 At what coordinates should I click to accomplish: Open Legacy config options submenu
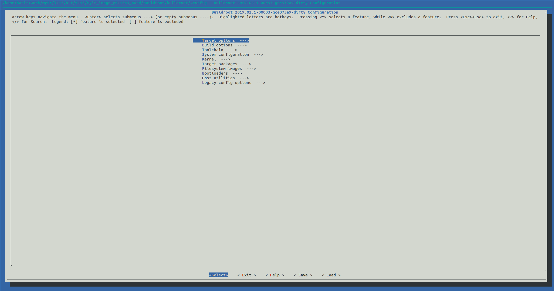[x=226, y=83]
